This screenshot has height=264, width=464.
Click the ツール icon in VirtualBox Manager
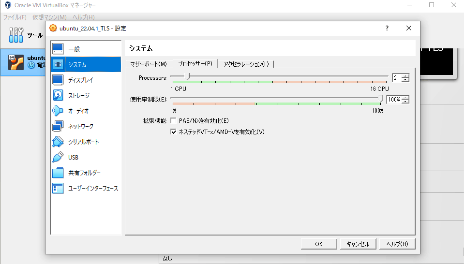click(16, 35)
